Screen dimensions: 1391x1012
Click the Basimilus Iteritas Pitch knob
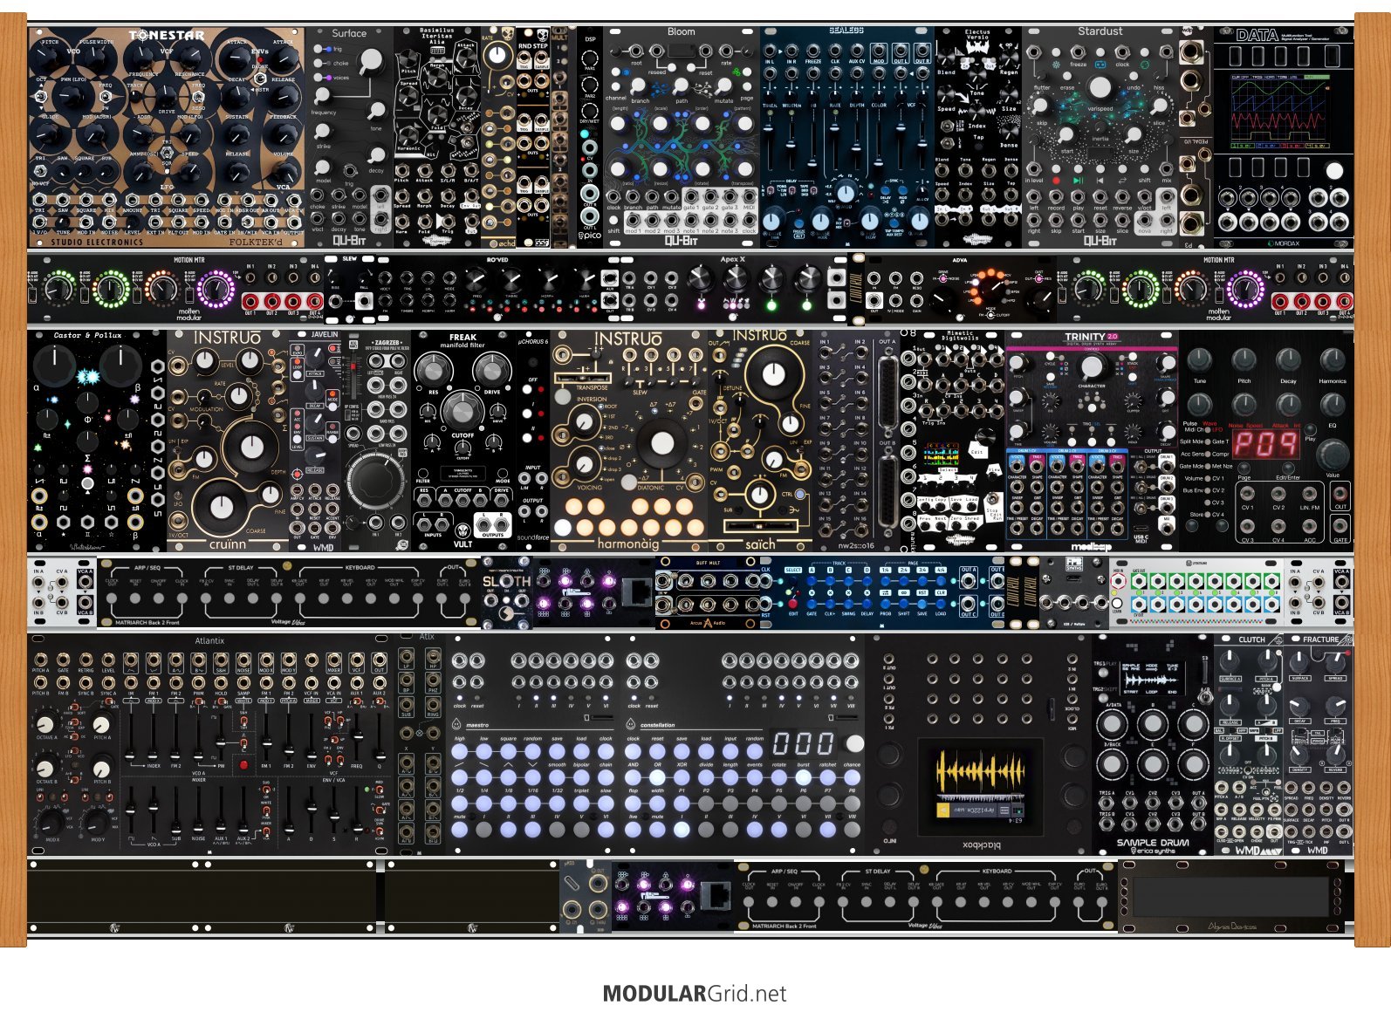tap(409, 58)
